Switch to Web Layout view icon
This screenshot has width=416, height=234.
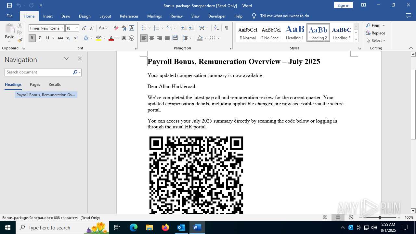pos(351,217)
